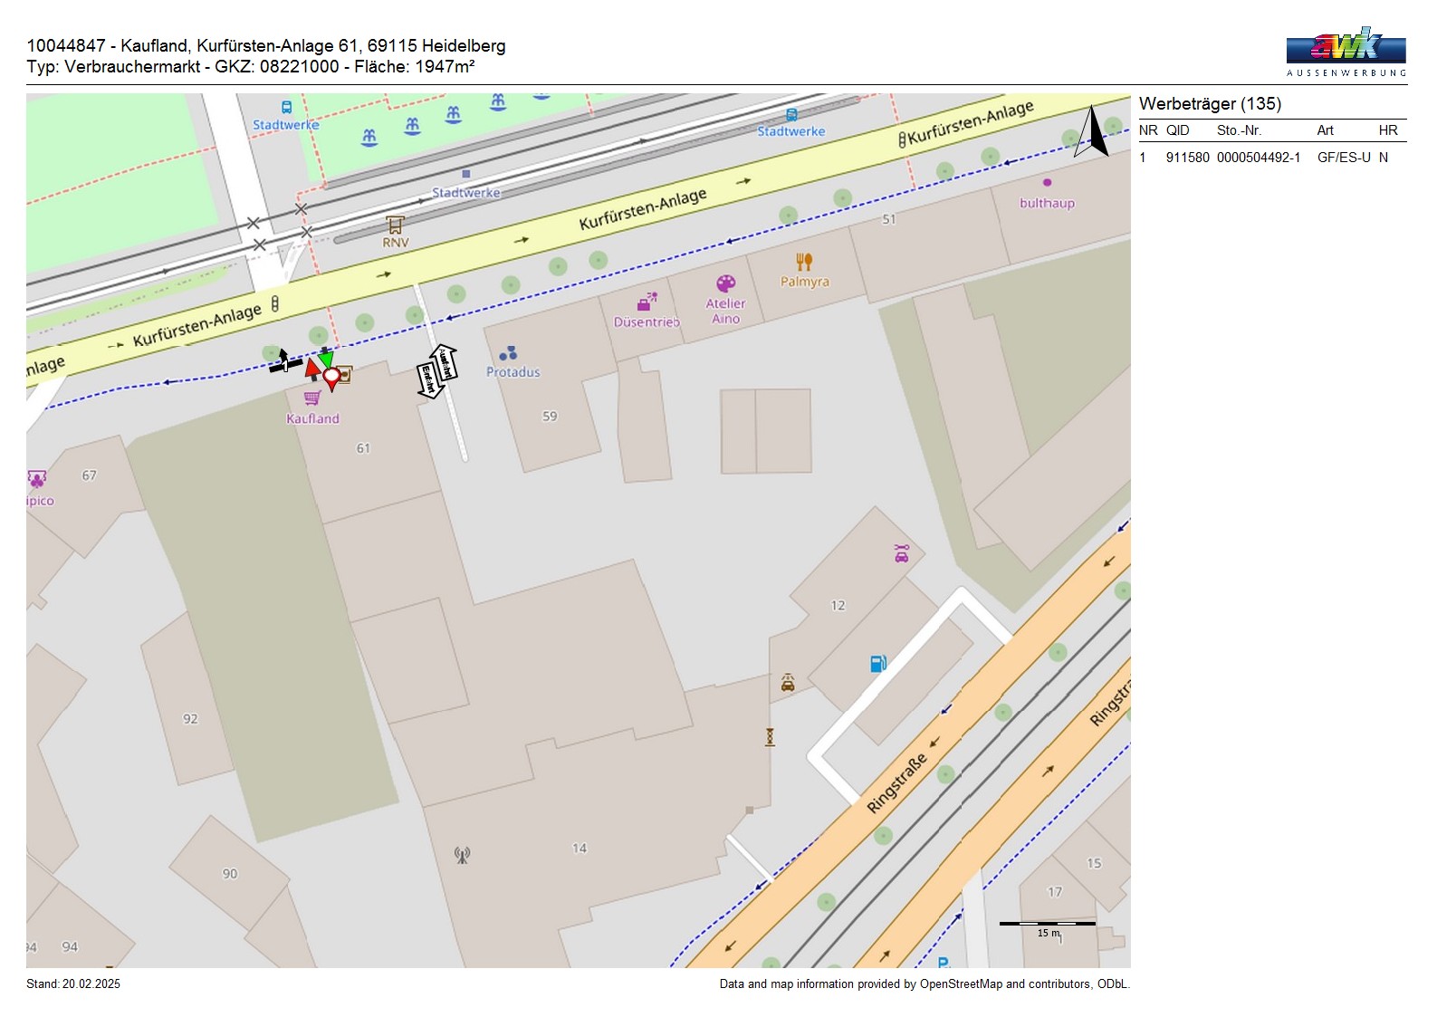Viewport: 1437px width, 1017px height.
Task: Select the Protadus company icon
Action: point(508,353)
